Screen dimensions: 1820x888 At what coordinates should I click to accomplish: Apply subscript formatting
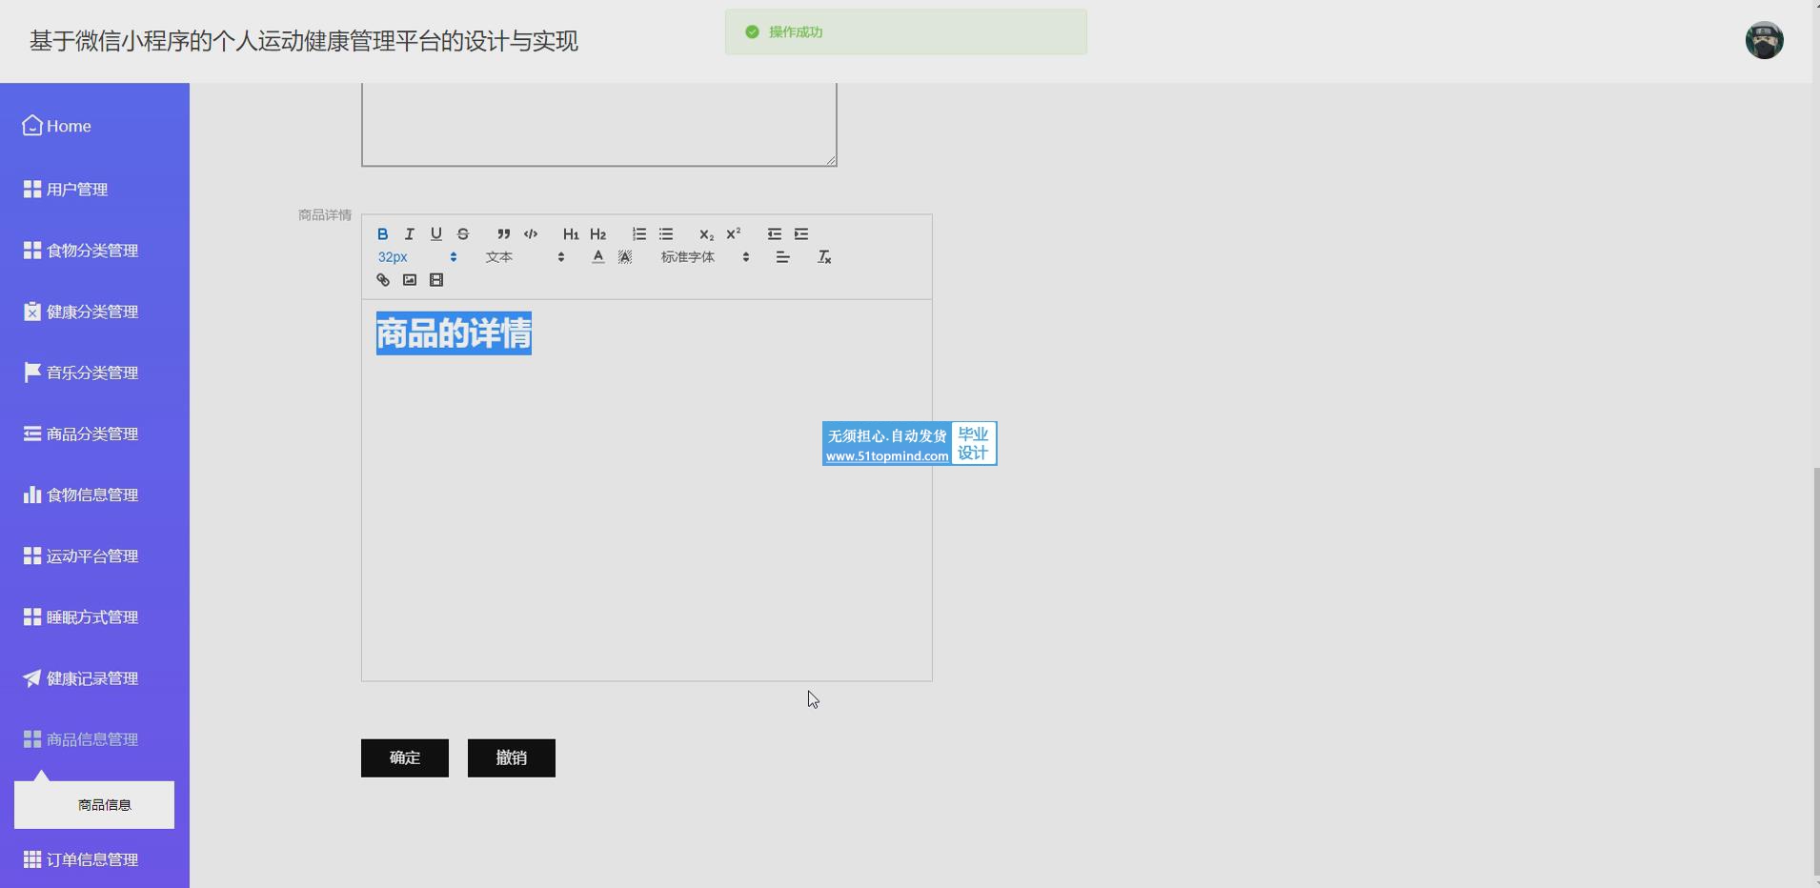click(x=706, y=234)
